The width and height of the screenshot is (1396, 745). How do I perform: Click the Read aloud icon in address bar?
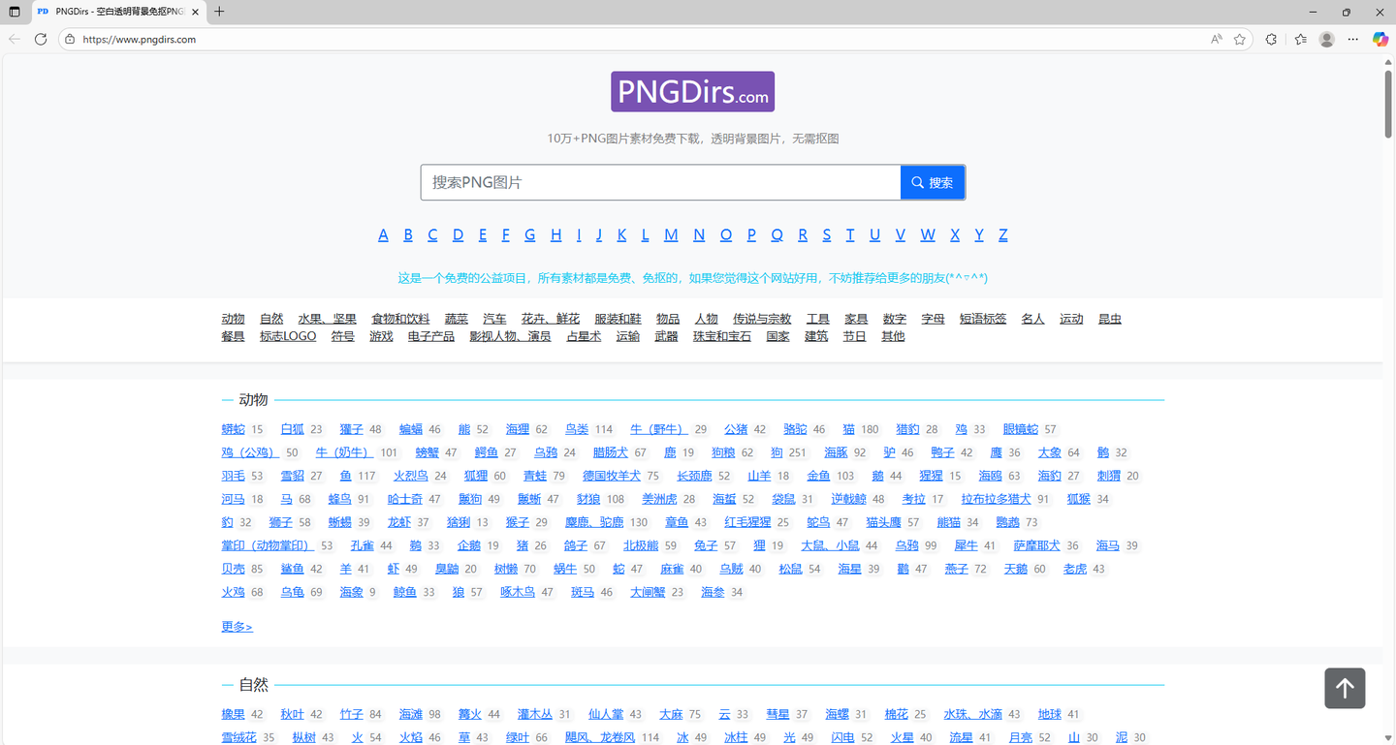[x=1217, y=40]
